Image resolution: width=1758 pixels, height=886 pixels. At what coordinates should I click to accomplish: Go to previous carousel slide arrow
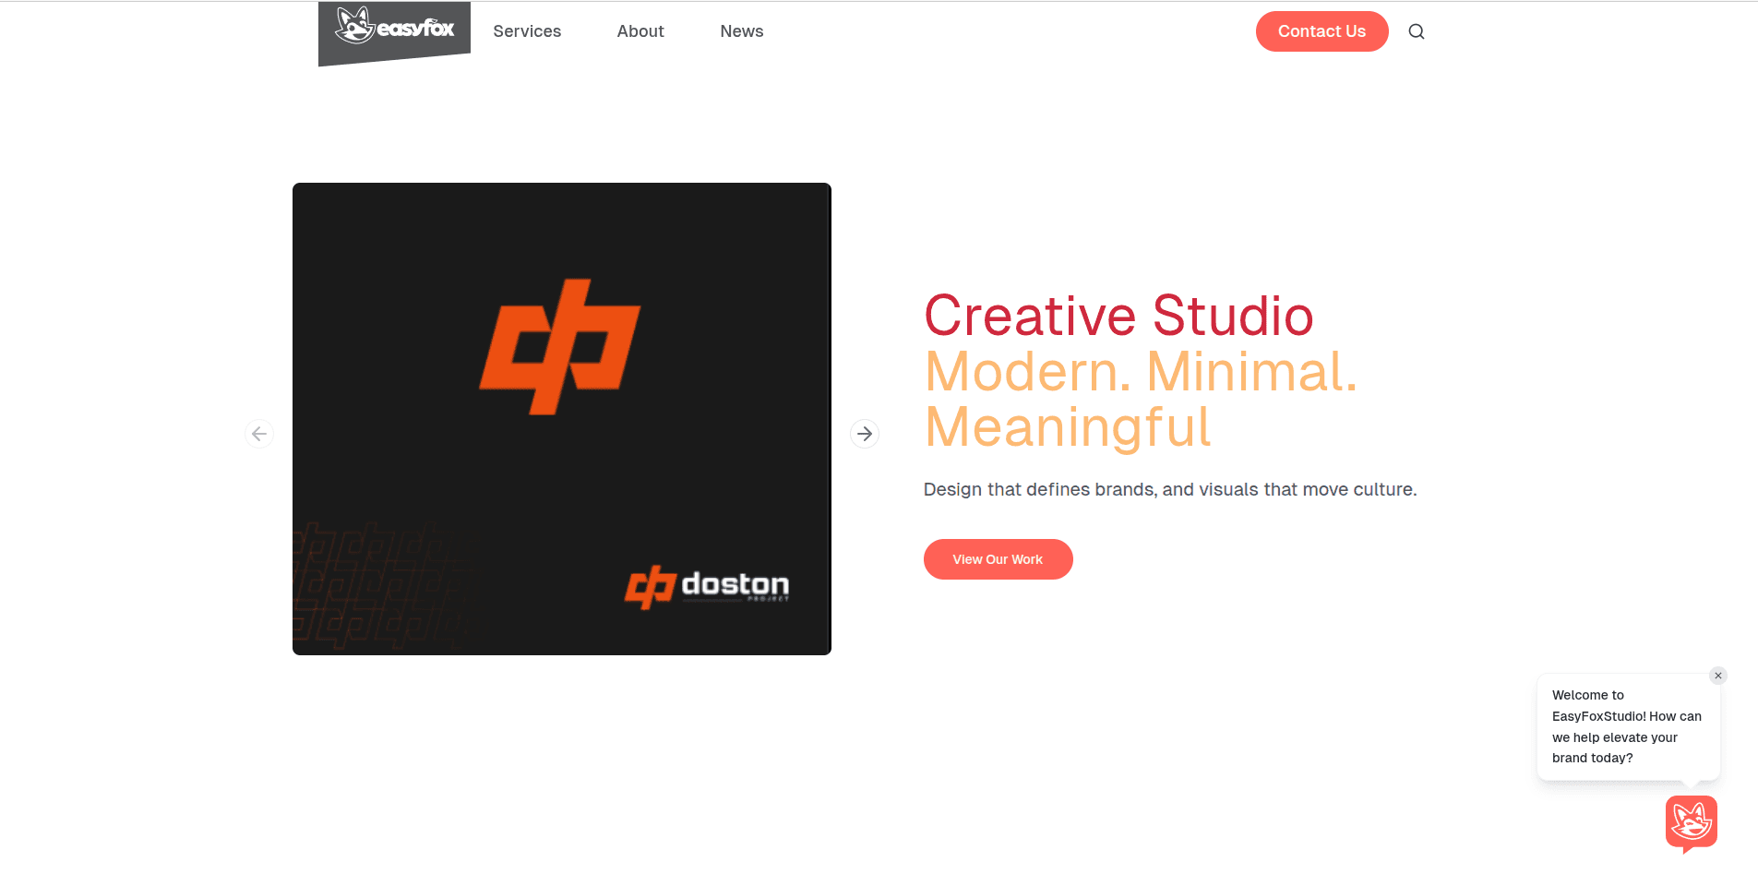pos(259,433)
